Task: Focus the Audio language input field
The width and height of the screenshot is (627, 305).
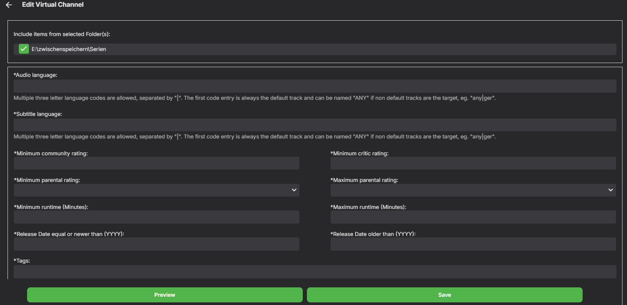Action: click(315, 86)
